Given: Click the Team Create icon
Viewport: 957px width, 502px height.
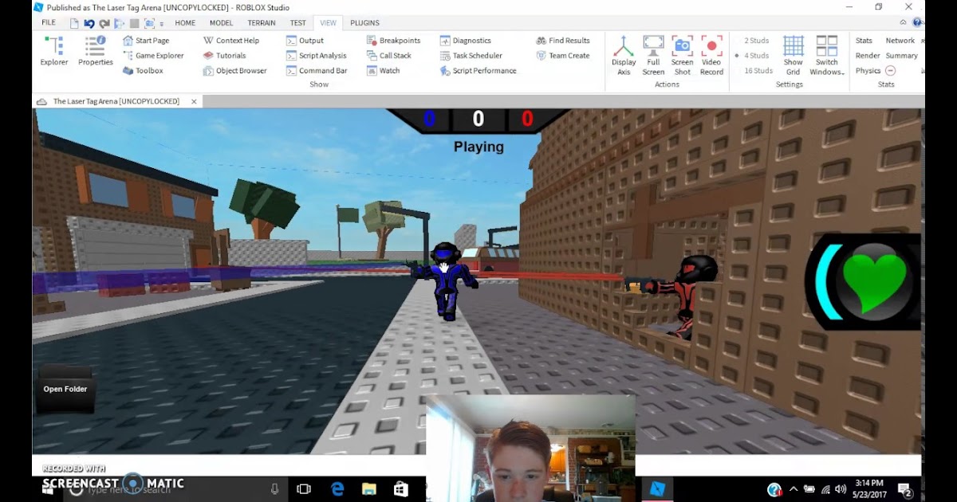Looking at the screenshot, I should (542, 56).
